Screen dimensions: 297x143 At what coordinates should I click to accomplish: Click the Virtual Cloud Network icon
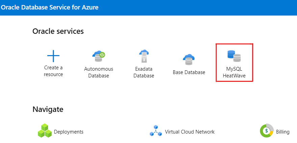click(156, 130)
